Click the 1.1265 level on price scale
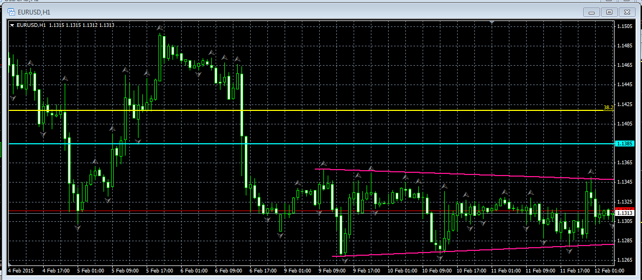 624,260
